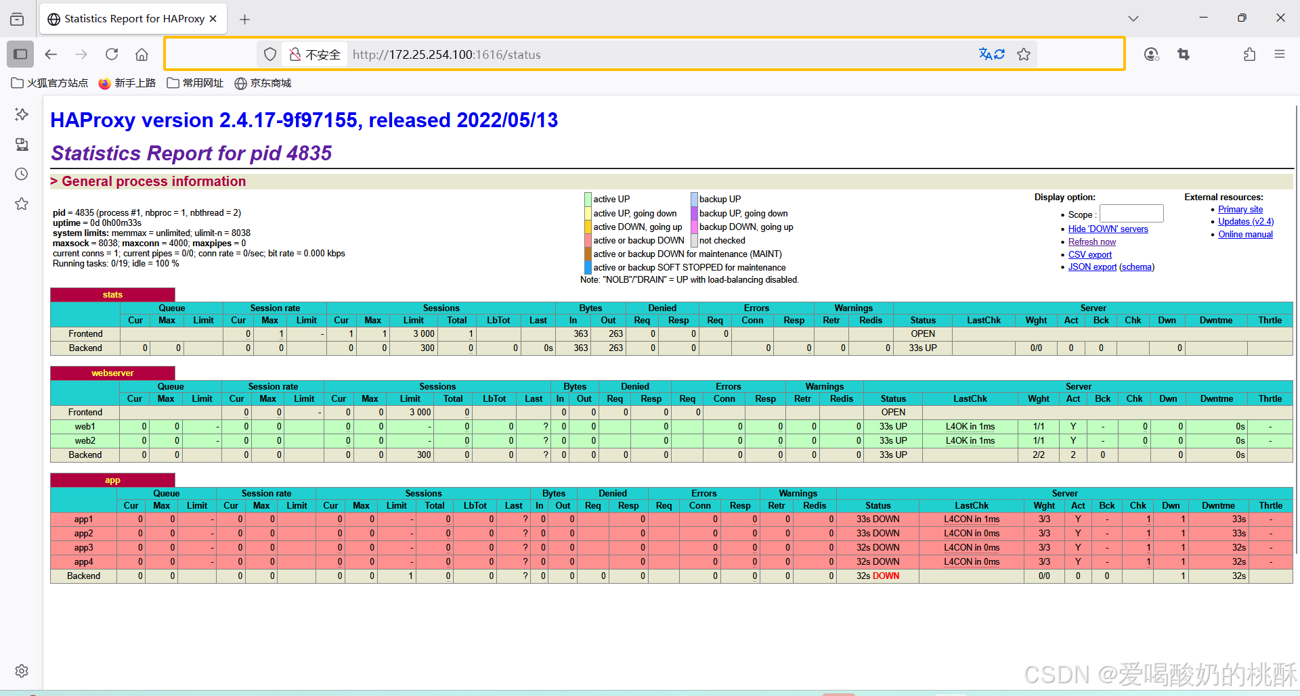Click the address bar URL
The image size is (1300, 696).
pos(446,55)
